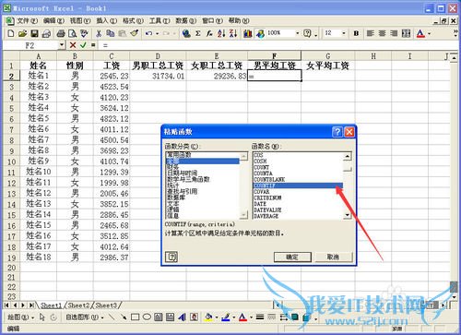
Task: Click the Insert Hyperlink globe icon
Action: pyautogui.click(x=186, y=33)
